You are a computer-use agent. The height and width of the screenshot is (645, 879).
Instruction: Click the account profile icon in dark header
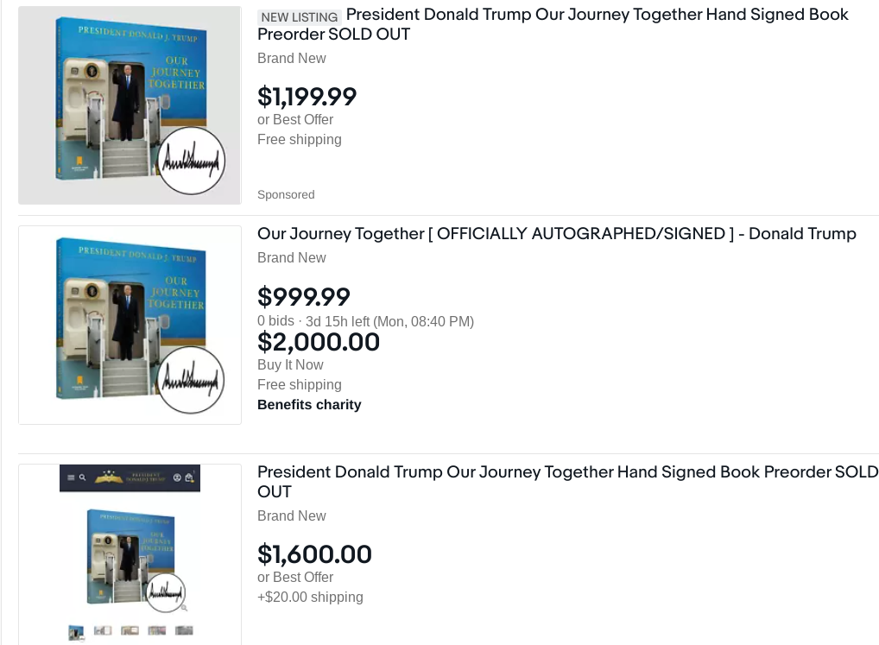(x=177, y=477)
